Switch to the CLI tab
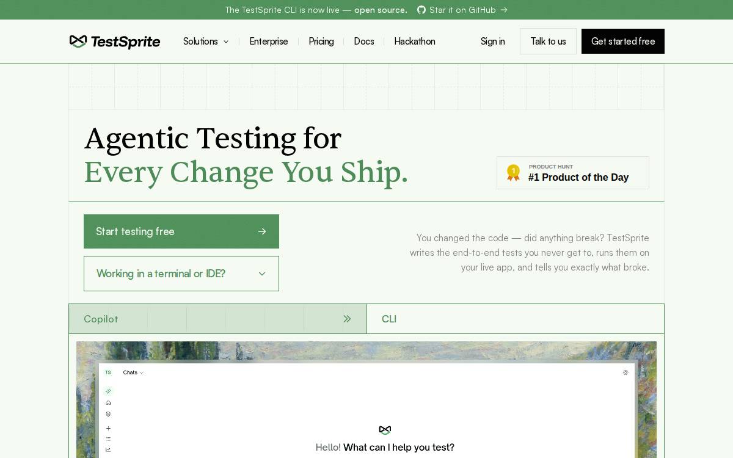733x458 pixels. [516, 319]
